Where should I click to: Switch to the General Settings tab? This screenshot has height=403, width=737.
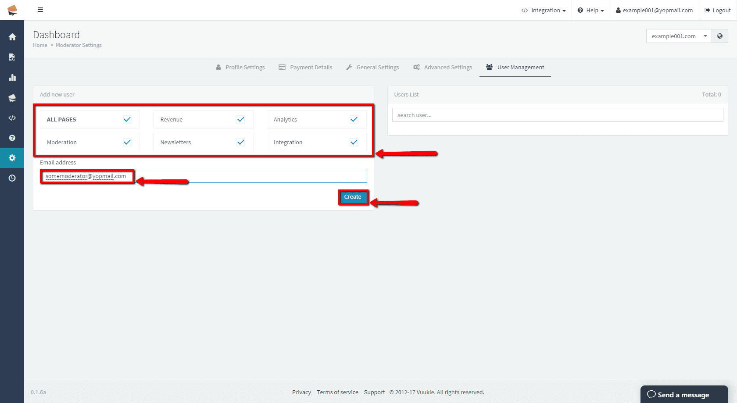pyautogui.click(x=372, y=68)
